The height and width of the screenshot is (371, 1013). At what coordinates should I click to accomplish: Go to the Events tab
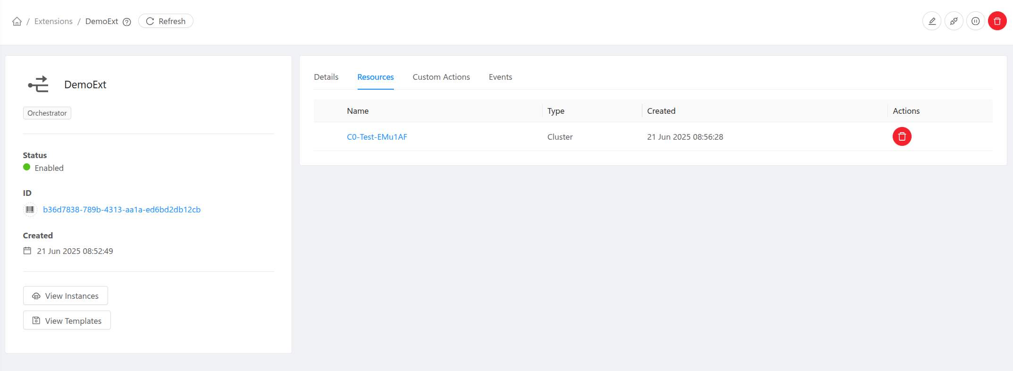click(x=500, y=77)
